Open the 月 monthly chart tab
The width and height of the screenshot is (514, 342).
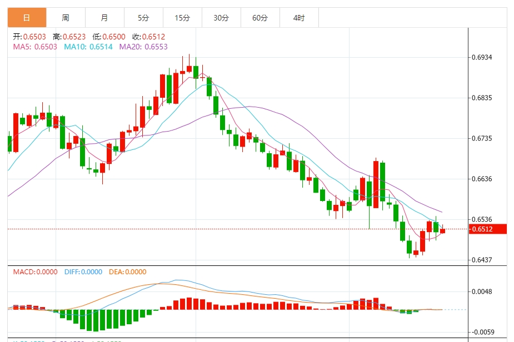[x=104, y=18]
